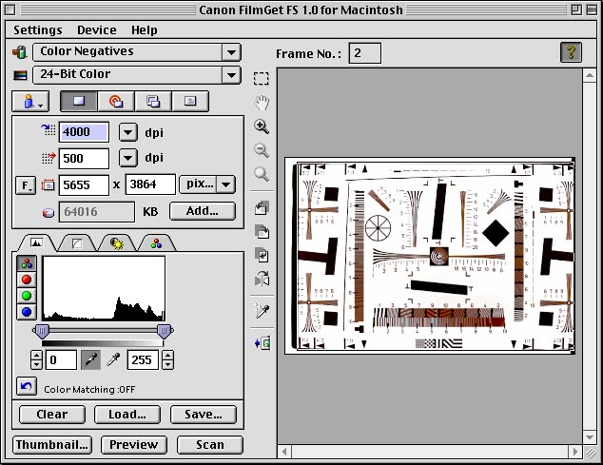This screenshot has height=465, width=603.
Task: Pick the hand pan tool
Action: pyautogui.click(x=261, y=103)
